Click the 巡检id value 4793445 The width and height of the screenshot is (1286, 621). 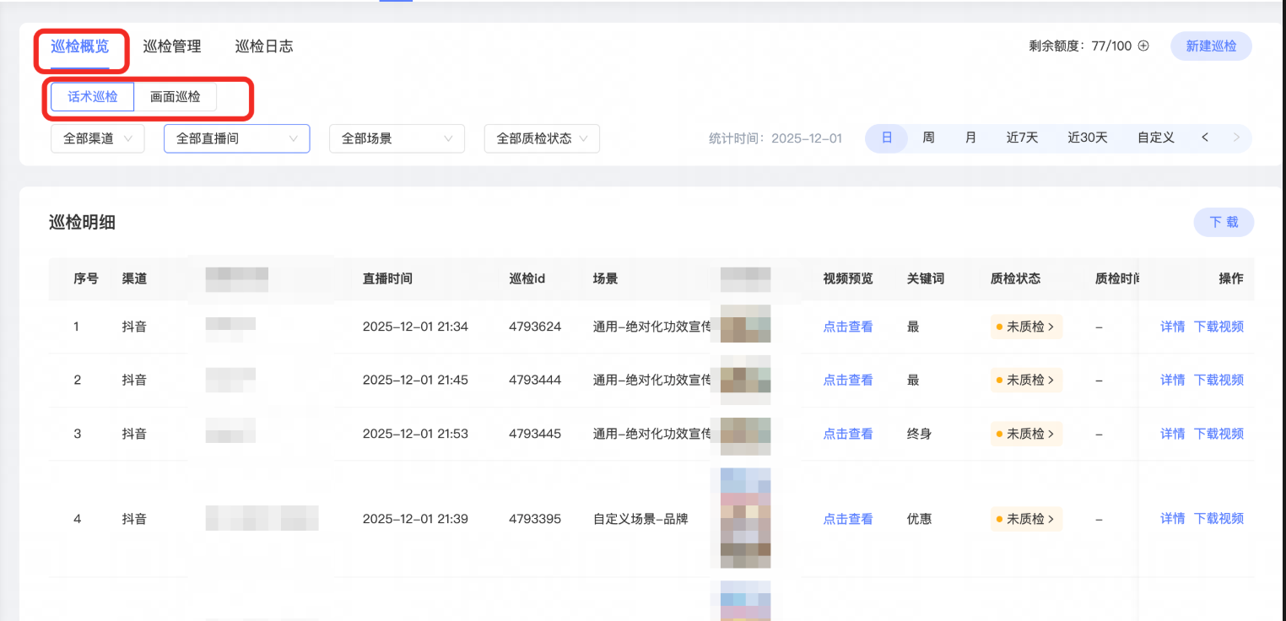pos(535,434)
